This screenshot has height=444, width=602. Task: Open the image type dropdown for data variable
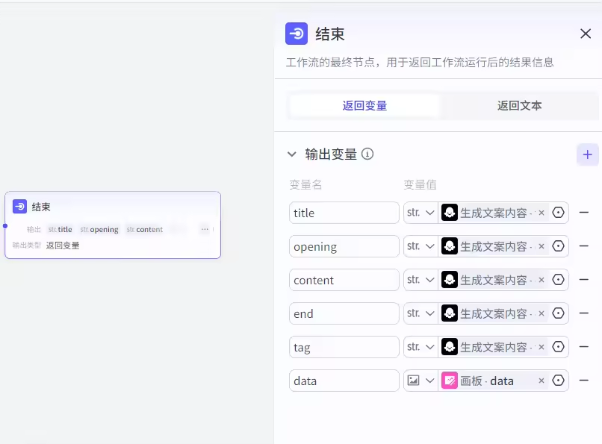point(421,381)
